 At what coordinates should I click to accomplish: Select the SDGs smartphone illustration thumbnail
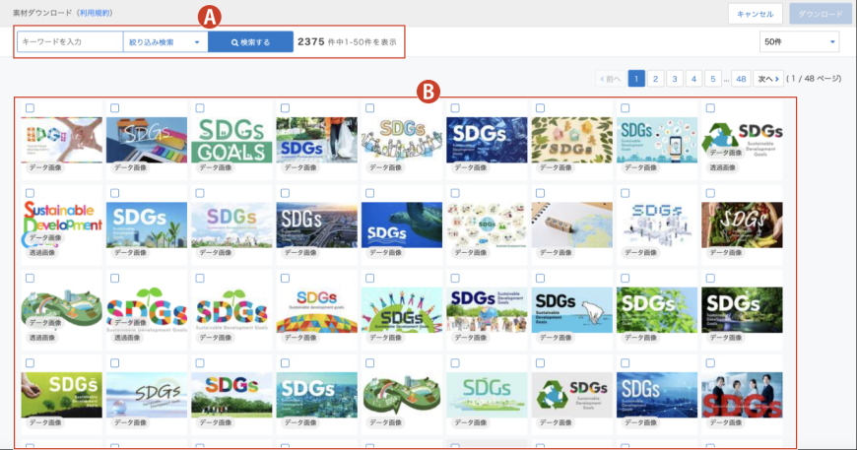click(656, 139)
